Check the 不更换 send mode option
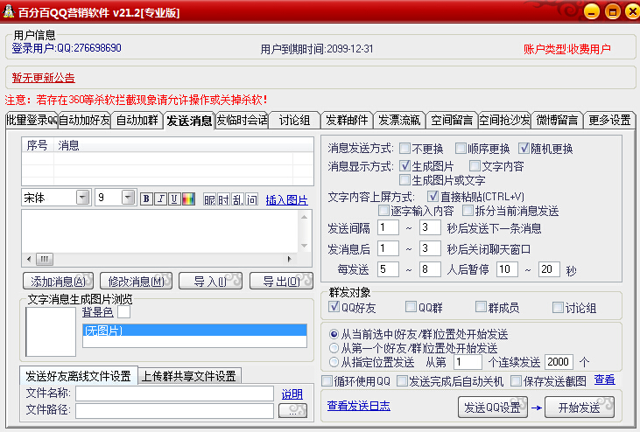 click(404, 148)
